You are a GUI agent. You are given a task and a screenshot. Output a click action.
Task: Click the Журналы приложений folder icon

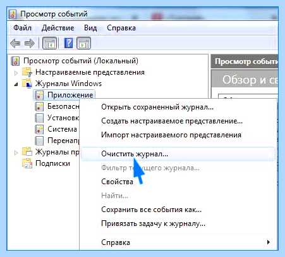coord(27,152)
